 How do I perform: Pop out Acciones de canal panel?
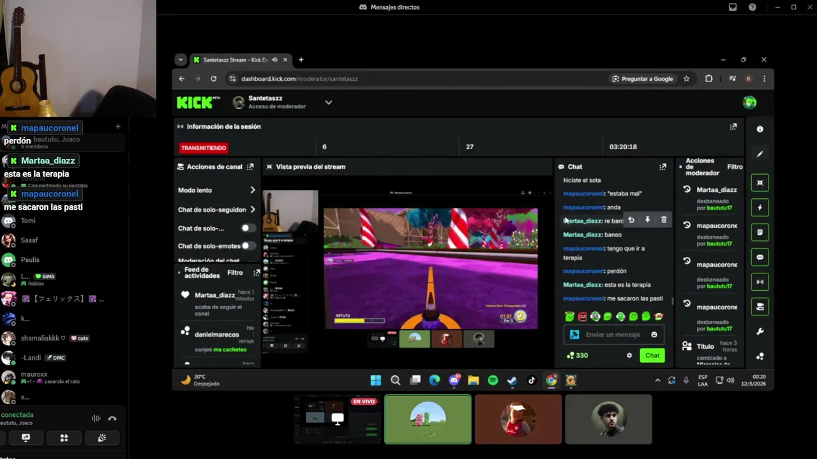coord(250,166)
